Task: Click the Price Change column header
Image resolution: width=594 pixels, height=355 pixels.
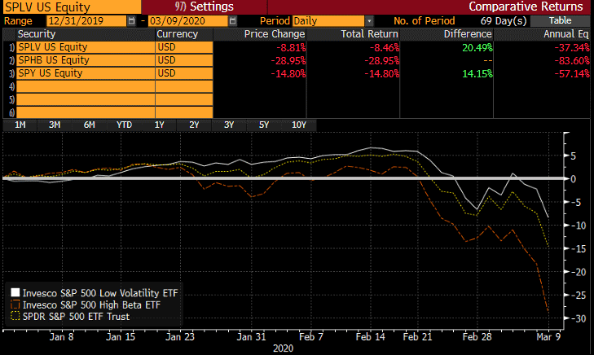Action: (275, 34)
